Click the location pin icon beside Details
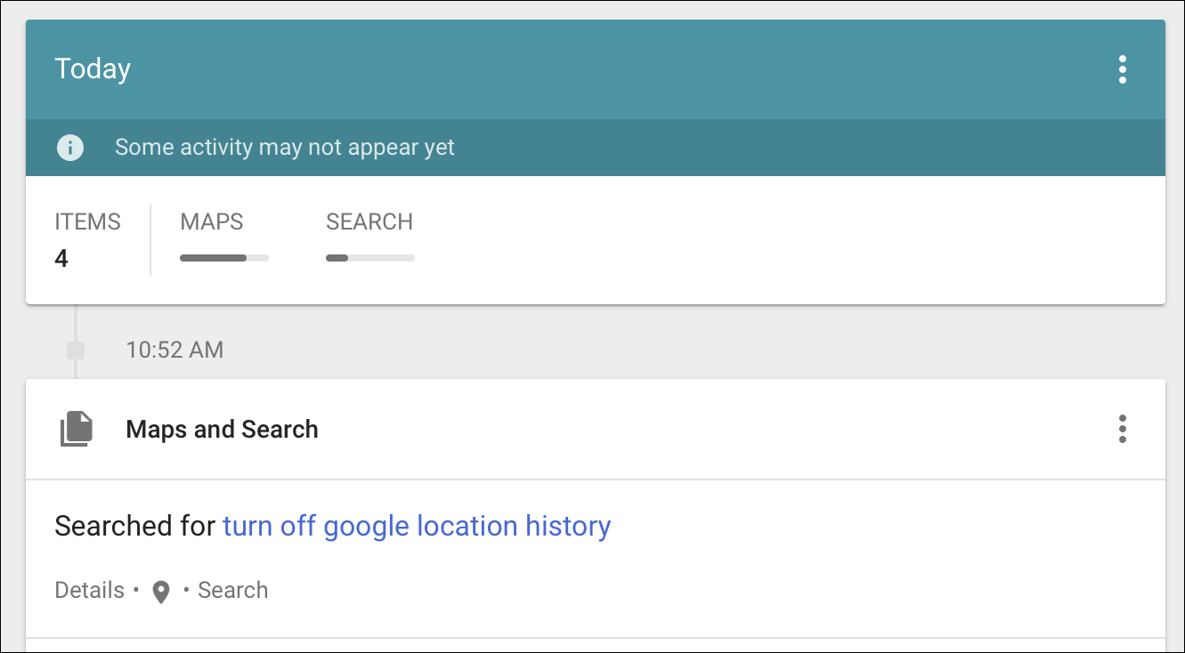 [161, 592]
